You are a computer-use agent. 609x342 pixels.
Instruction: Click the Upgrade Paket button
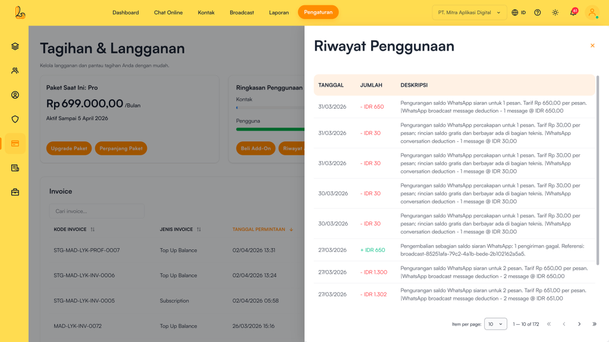[x=69, y=148]
